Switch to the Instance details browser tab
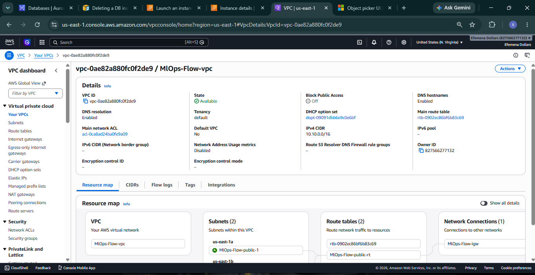Viewport: 535px width, 275px height. [236, 8]
